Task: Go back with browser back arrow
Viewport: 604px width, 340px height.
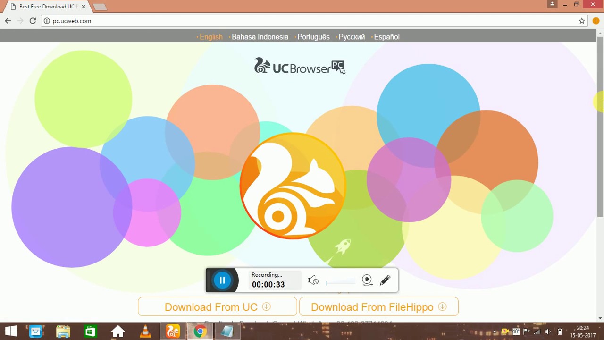Action: 8,21
